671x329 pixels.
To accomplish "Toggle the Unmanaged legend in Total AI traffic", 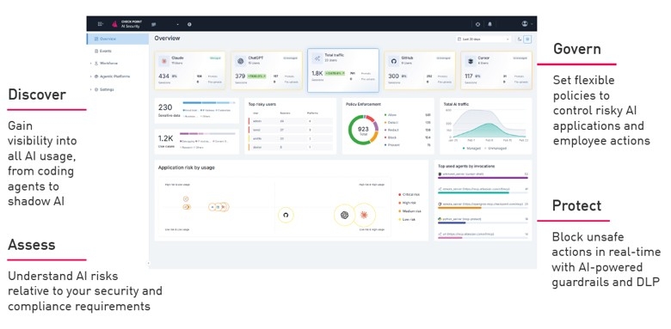I will pos(496,149).
